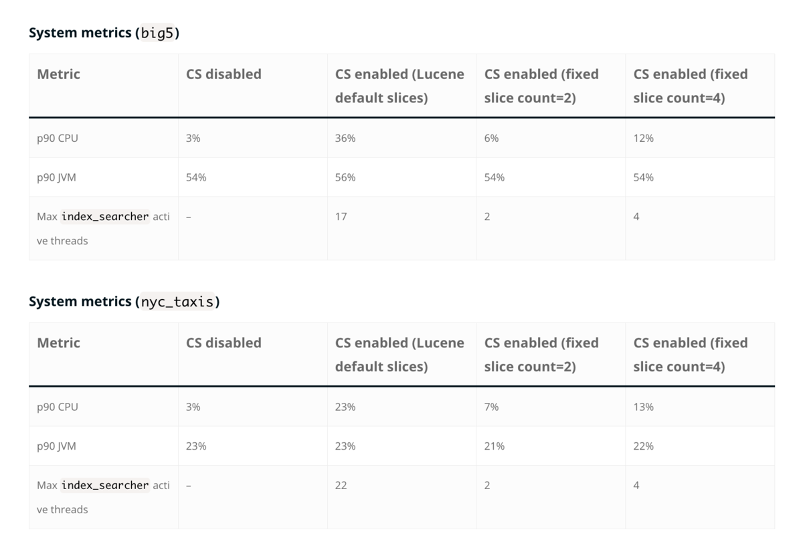This screenshot has height=544, width=803.
Task: Click the System metrics (big5) heading
Action: tap(104, 33)
